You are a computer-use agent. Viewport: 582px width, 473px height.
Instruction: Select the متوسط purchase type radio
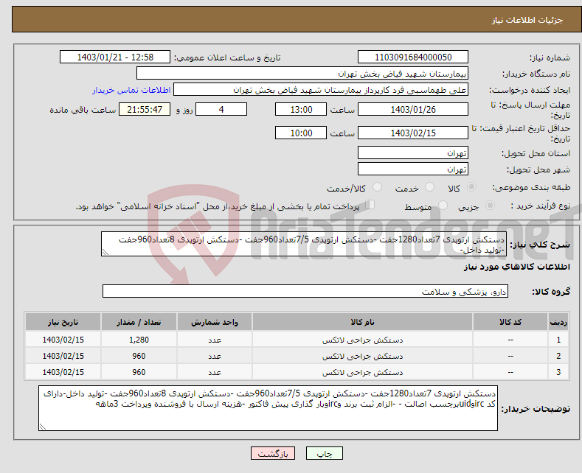click(443, 205)
